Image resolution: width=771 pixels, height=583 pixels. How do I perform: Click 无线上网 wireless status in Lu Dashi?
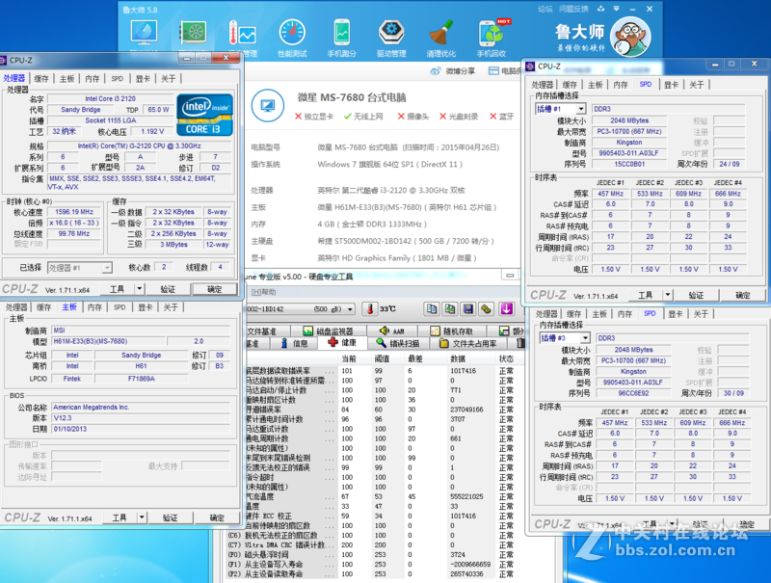point(363,116)
